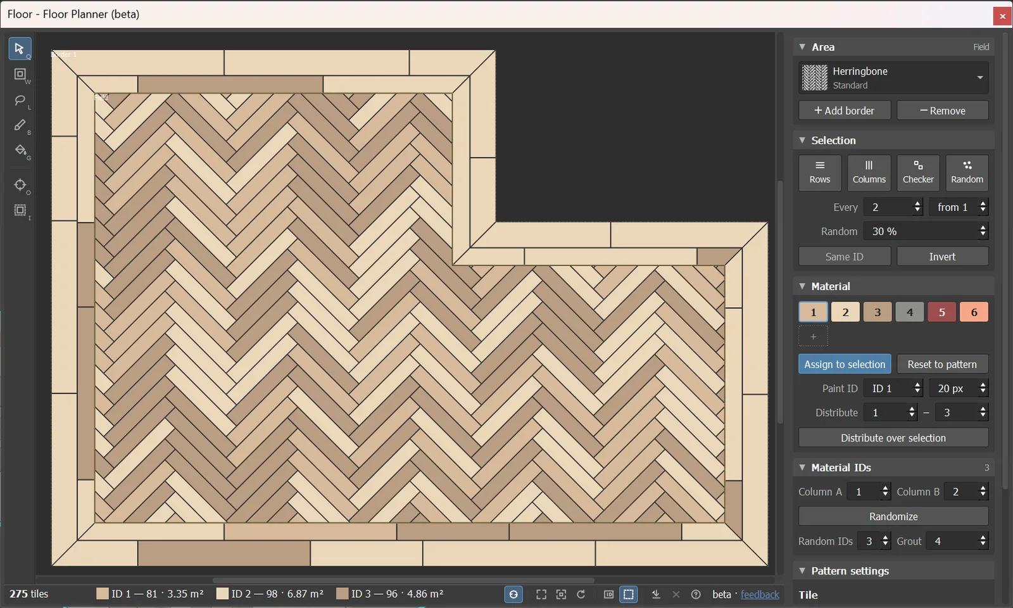
Task: Open the feedback link
Action: 760,594
